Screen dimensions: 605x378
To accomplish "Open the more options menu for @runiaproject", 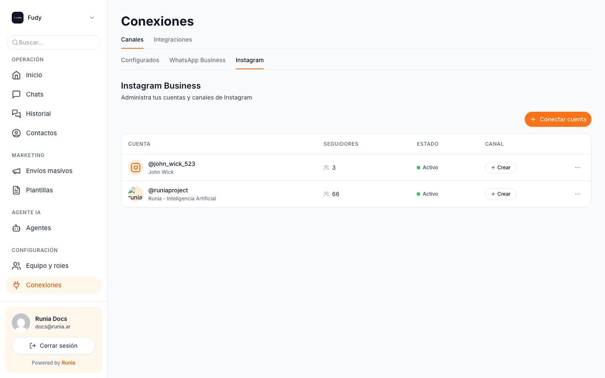I will coord(578,194).
